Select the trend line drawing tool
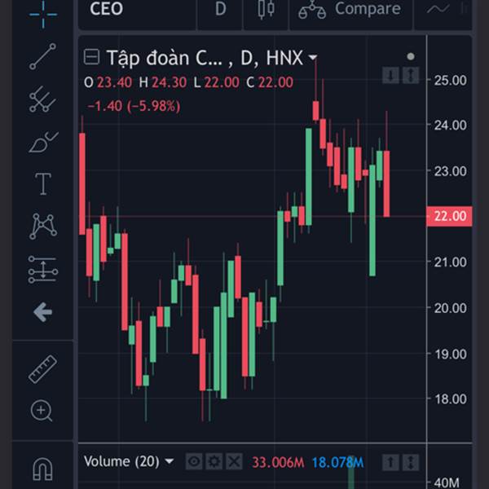This screenshot has width=489, height=489. [x=42, y=56]
